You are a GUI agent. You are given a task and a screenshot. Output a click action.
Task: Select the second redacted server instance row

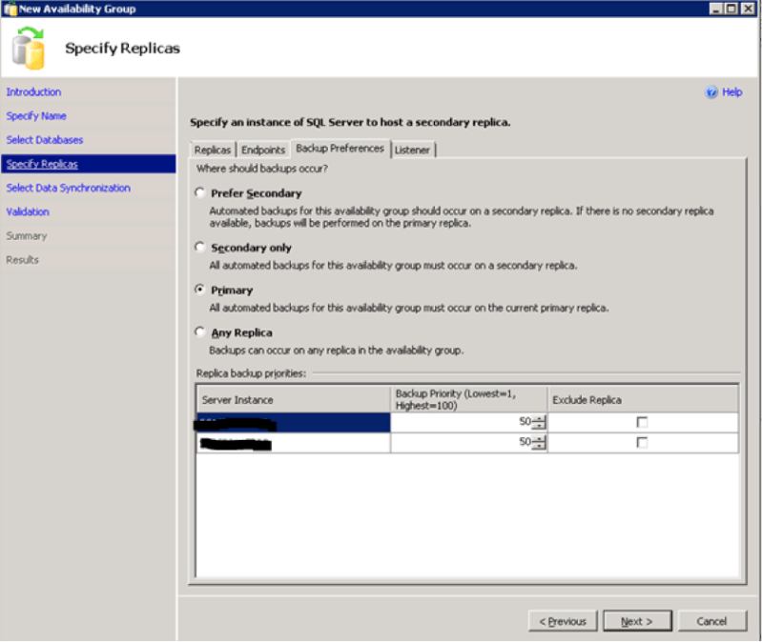point(294,443)
